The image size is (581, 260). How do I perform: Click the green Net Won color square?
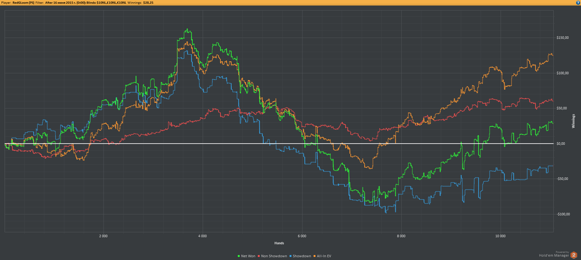tap(239, 256)
